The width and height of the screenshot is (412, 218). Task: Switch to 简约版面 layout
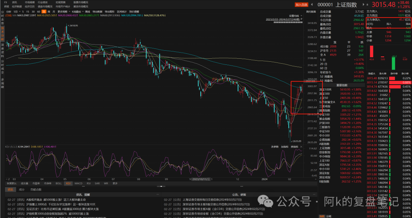click(x=311, y=11)
